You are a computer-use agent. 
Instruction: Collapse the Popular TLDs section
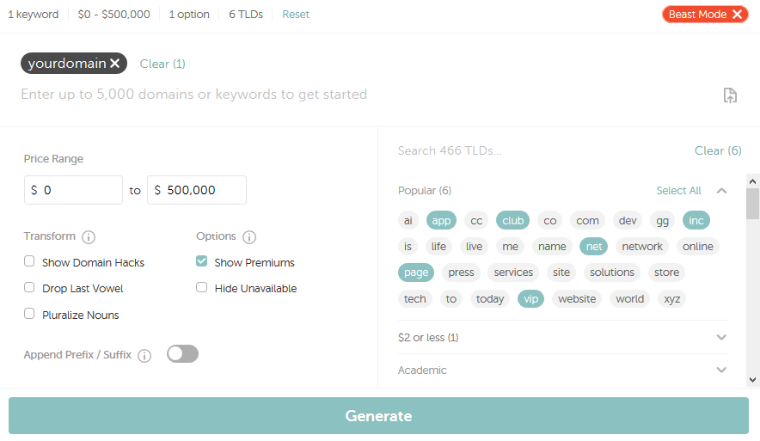click(x=721, y=191)
